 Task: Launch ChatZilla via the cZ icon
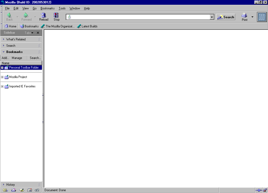point(37,190)
